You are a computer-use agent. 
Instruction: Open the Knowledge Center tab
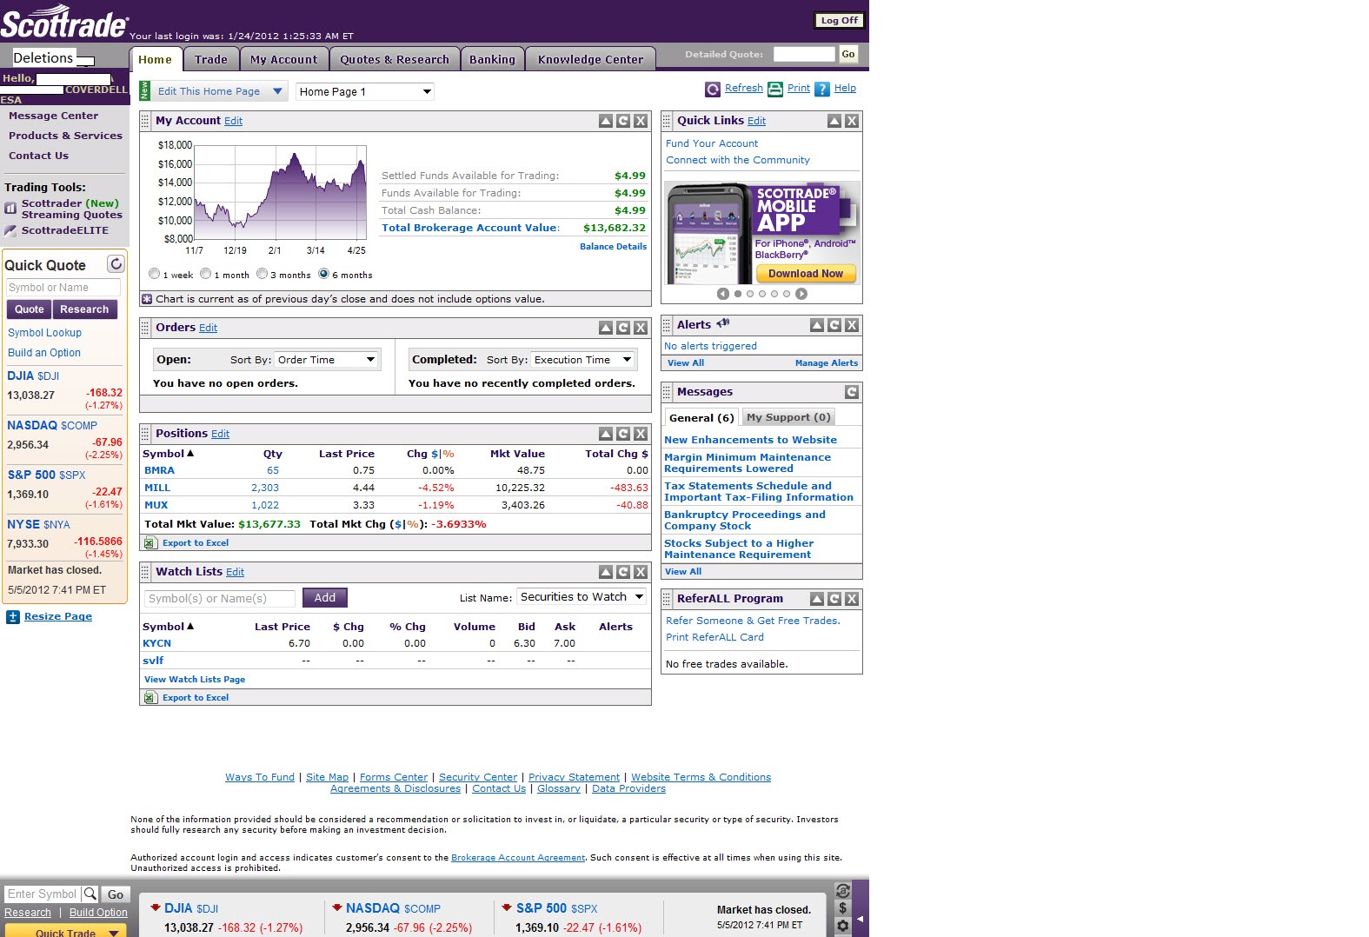tap(590, 59)
